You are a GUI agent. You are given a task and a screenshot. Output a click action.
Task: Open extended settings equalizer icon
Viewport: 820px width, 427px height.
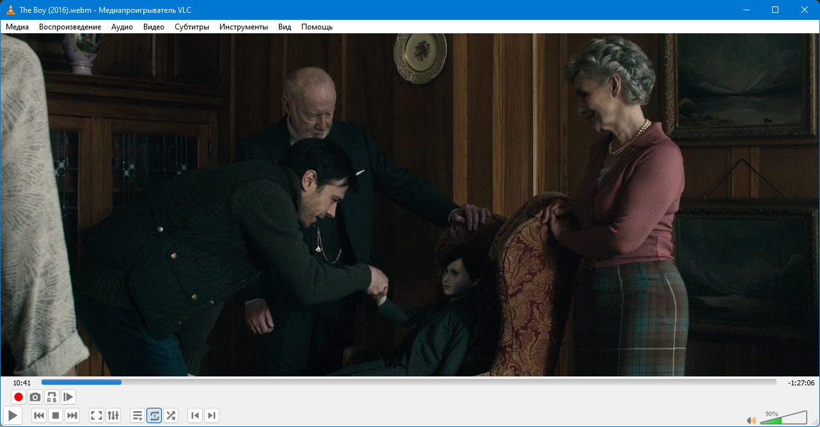click(113, 415)
